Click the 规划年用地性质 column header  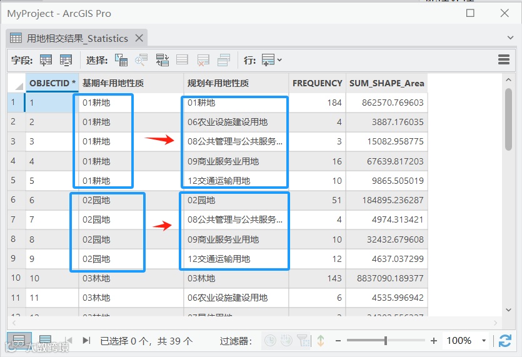click(x=236, y=83)
